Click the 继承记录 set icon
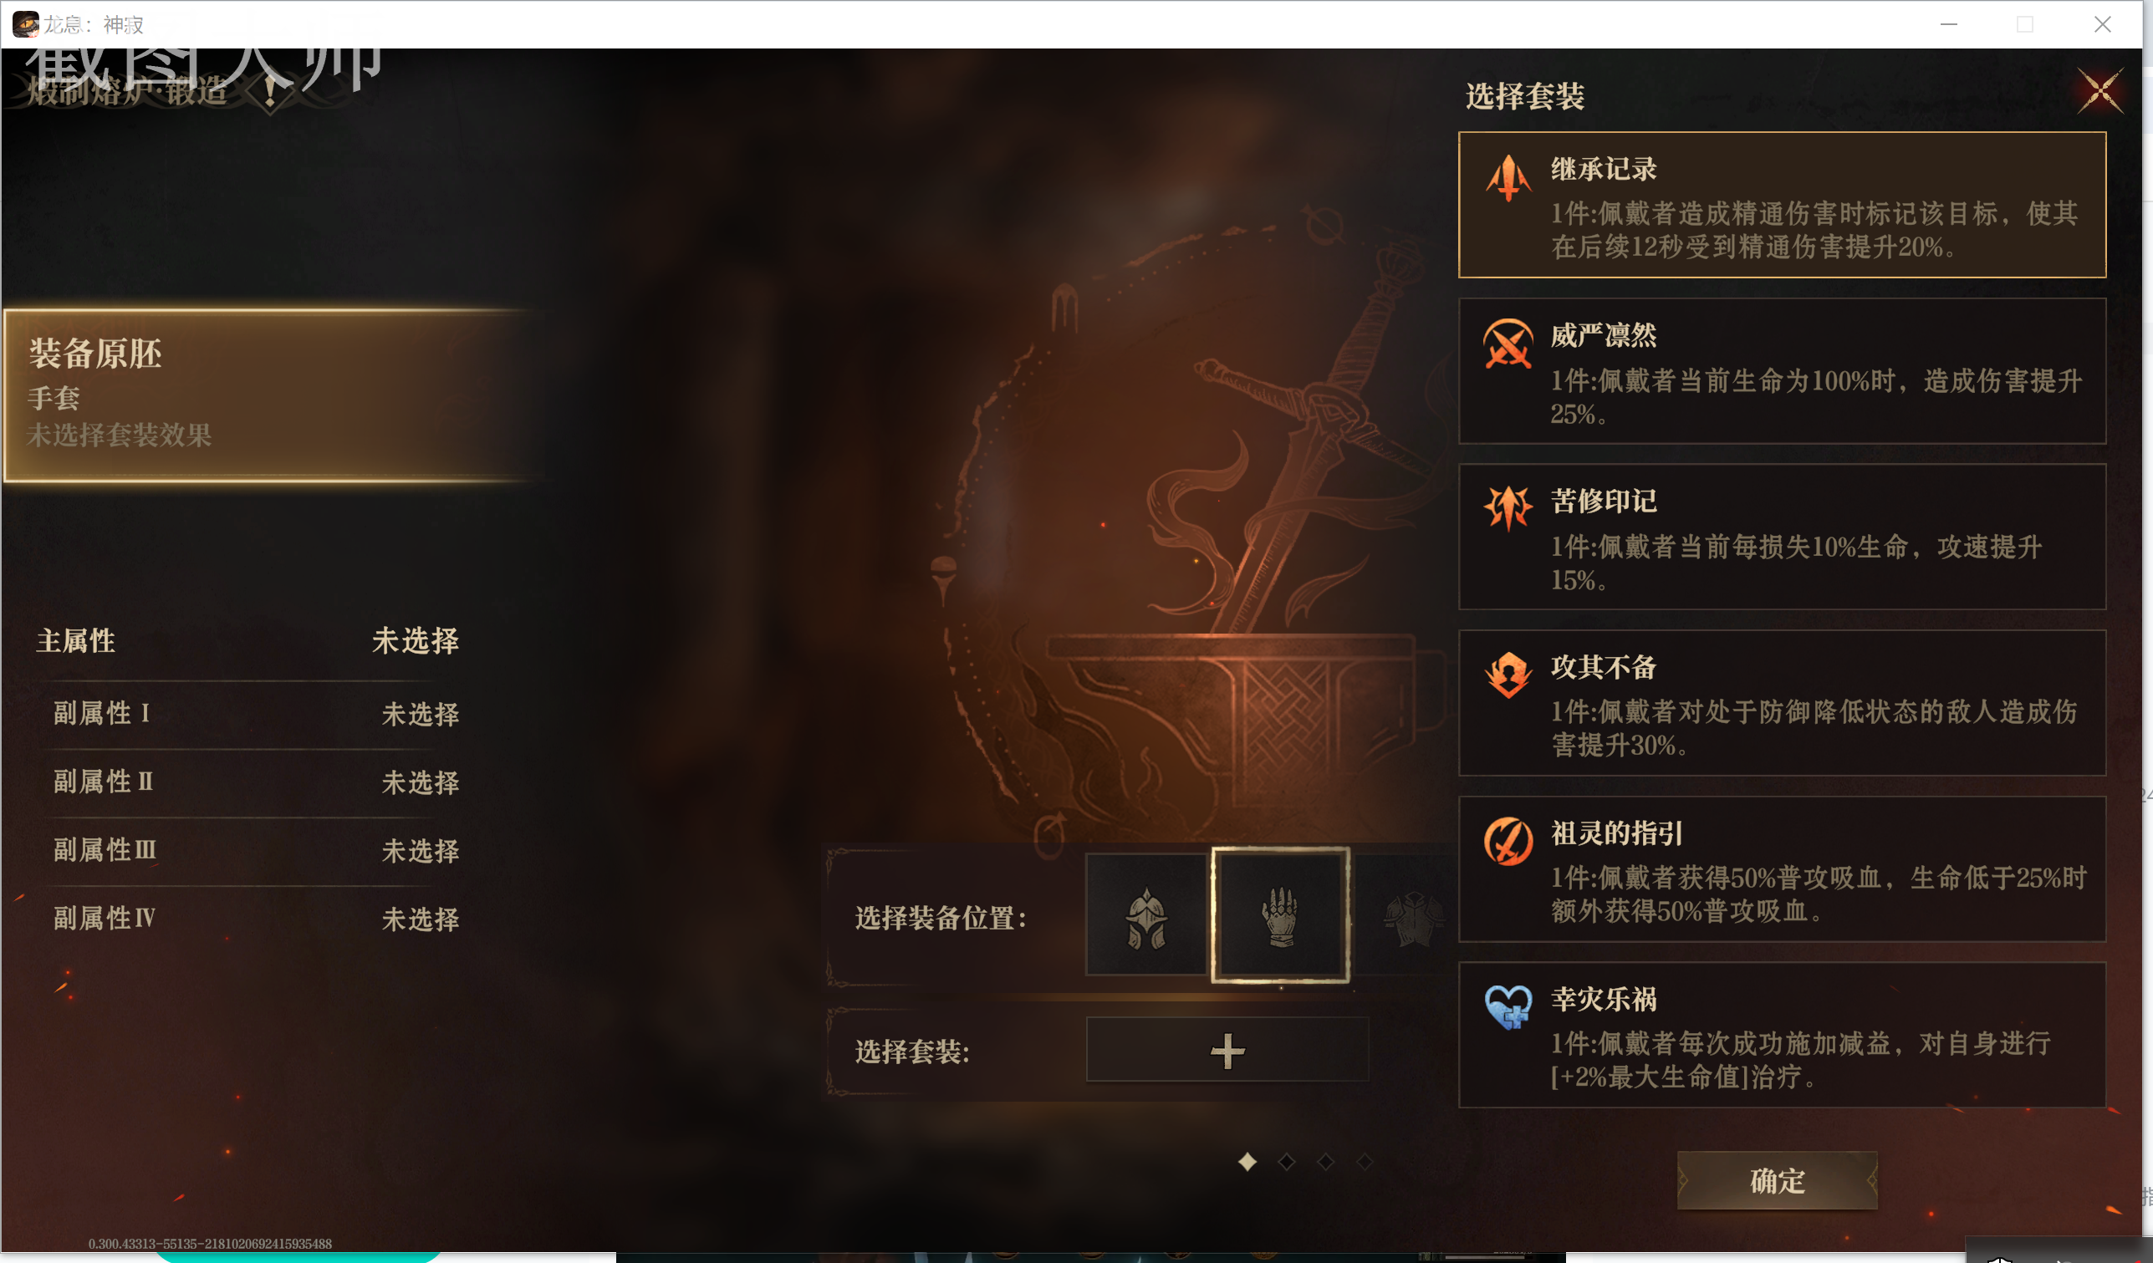2153x1263 pixels. click(x=1508, y=178)
